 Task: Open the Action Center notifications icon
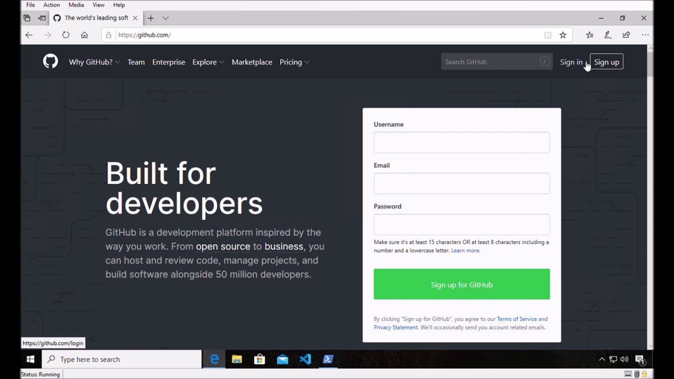pos(640,360)
